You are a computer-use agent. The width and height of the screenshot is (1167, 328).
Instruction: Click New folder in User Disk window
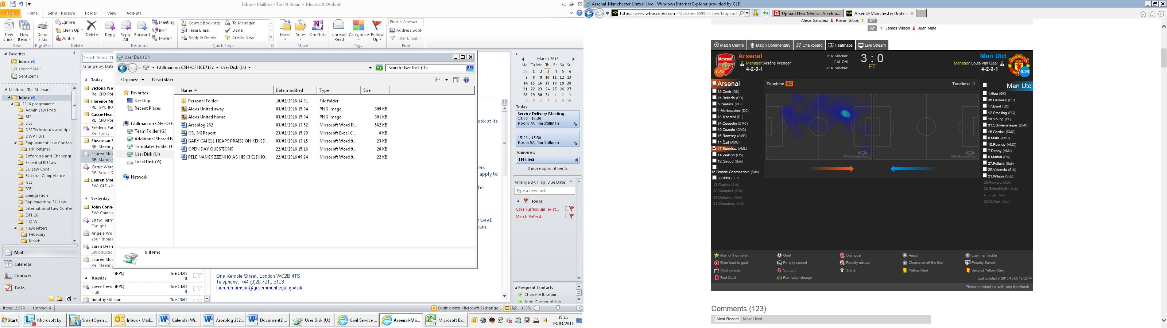click(x=162, y=80)
